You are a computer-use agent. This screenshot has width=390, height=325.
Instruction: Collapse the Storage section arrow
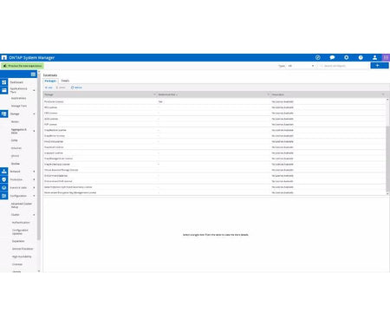[x=34, y=114]
